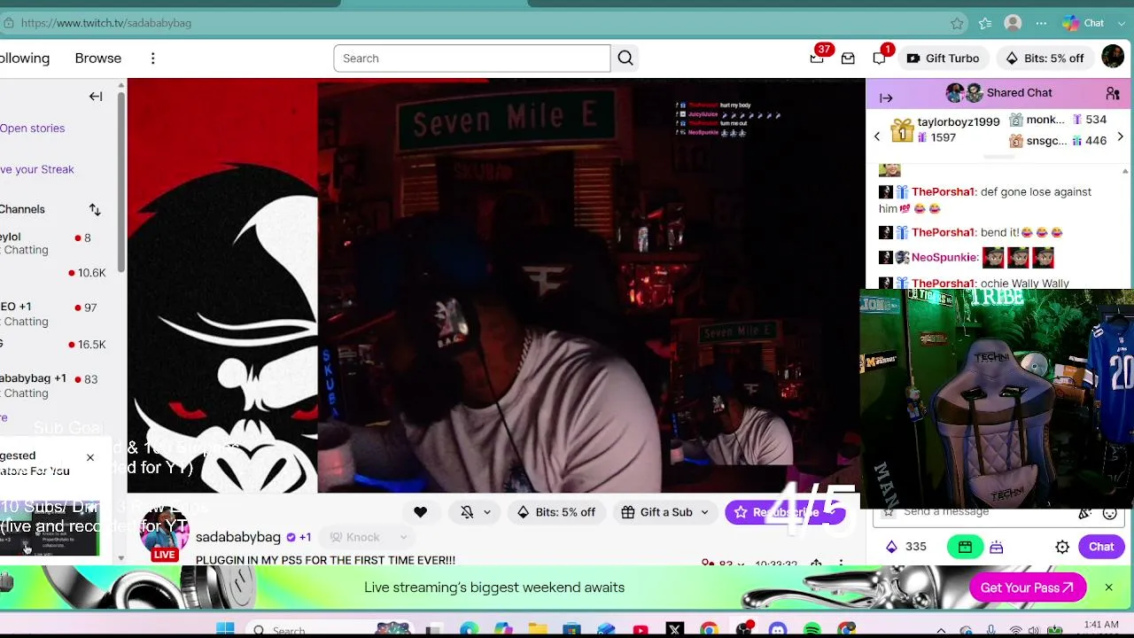Click Open stories link in sidebar
The height and width of the screenshot is (638, 1134).
coord(32,128)
